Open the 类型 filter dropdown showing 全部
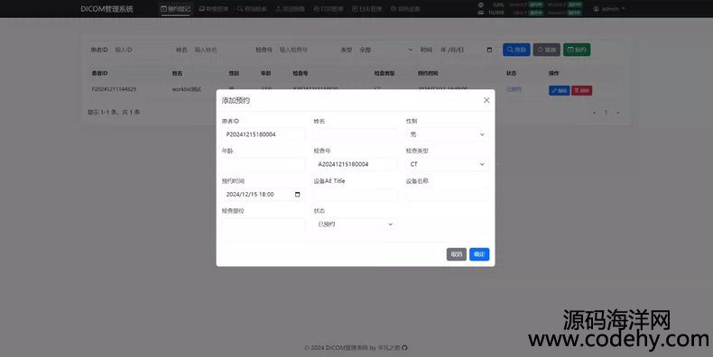This screenshot has width=713, height=357. pyautogui.click(x=385, y=50)
